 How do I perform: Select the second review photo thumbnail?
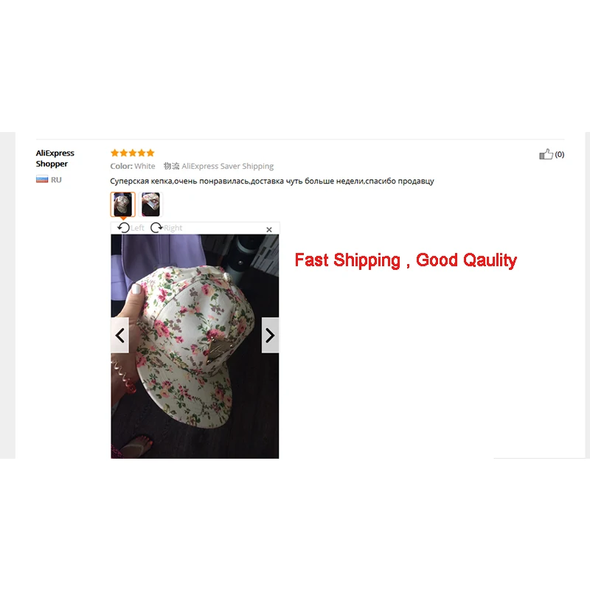(150, 204)
